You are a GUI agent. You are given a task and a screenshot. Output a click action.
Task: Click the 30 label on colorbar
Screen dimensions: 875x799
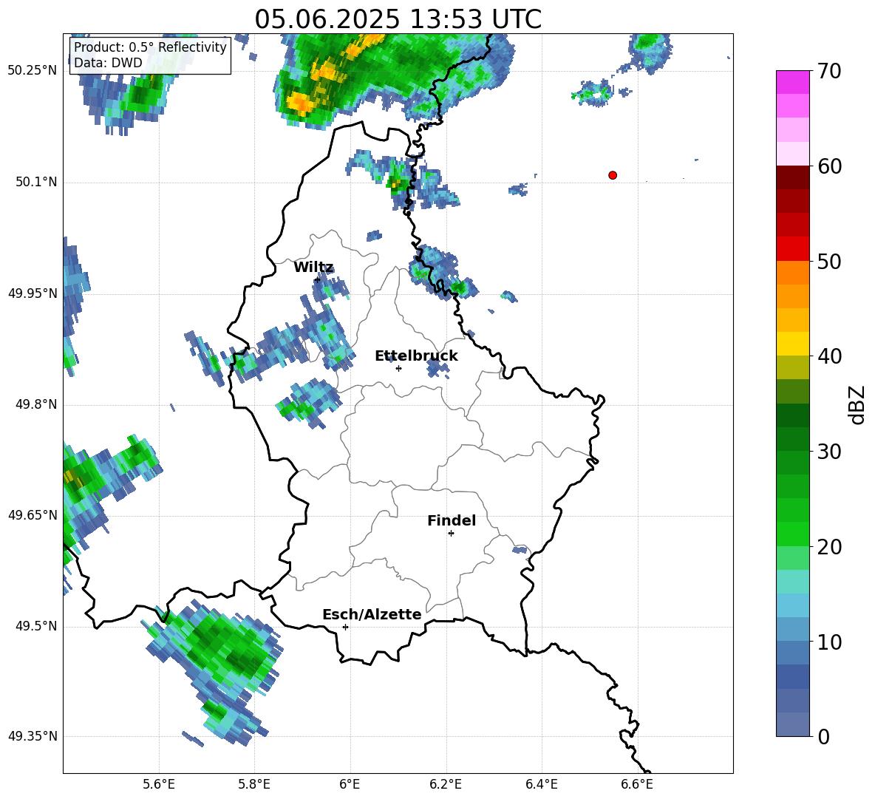click(x=829, y=452)
